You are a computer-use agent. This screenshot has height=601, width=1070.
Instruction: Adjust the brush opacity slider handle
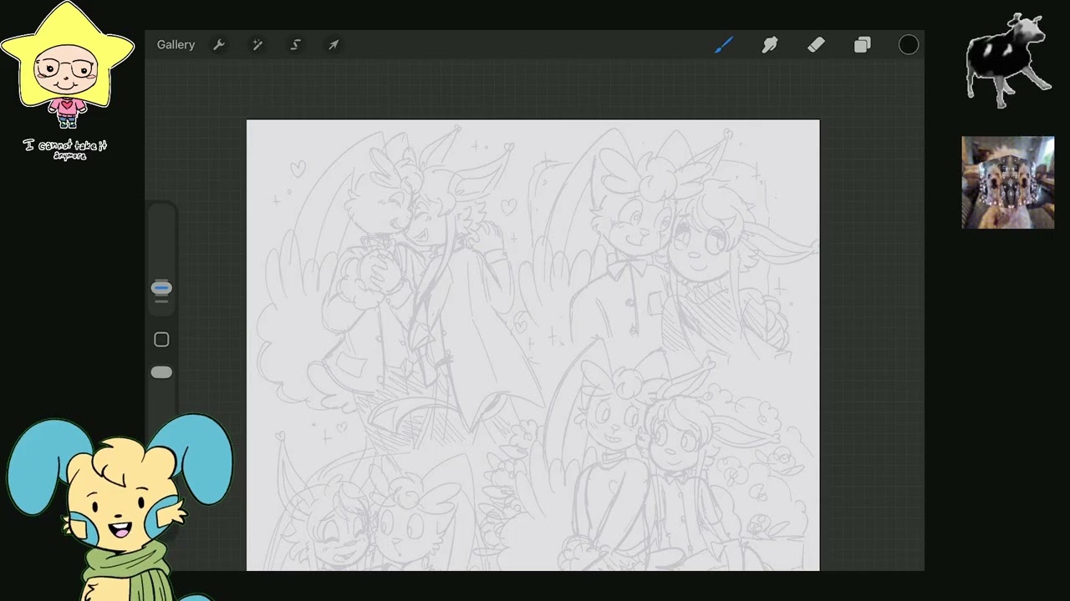tap(161, 372)
